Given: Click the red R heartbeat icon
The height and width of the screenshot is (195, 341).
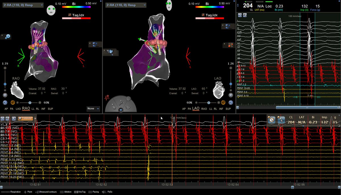Looking at the screenshot, I should [107, 97].
